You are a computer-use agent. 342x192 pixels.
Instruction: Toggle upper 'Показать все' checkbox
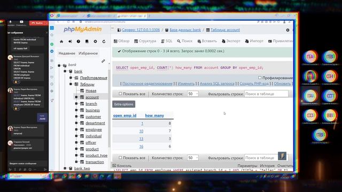120,94
